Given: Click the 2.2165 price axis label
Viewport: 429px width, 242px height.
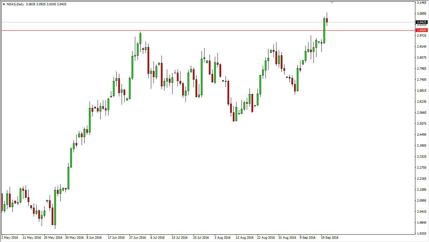Looking at the screenshot, I should click(x=421, y=178).
